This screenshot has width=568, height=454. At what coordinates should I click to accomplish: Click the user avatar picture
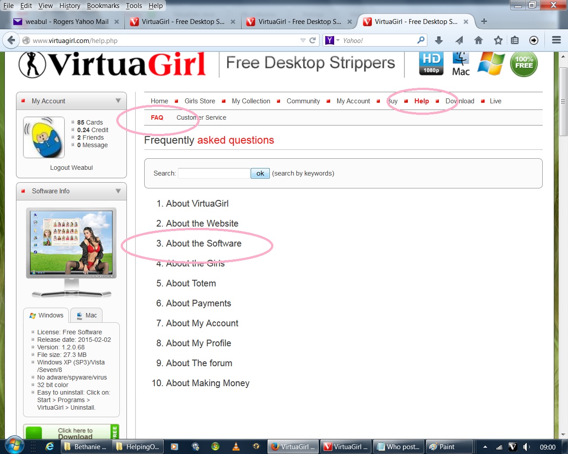tap(44, 137)
